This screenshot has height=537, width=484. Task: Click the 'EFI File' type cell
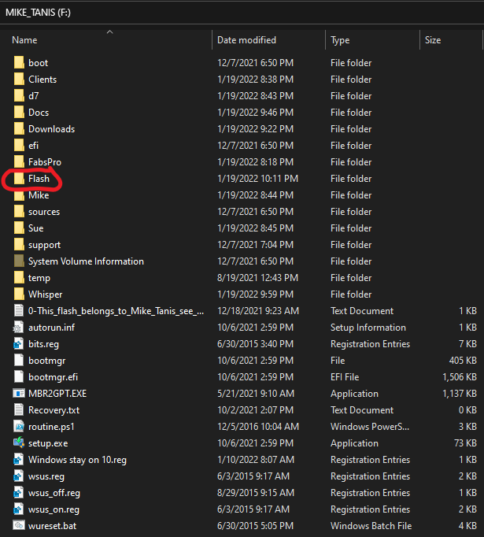click(345, 377)
